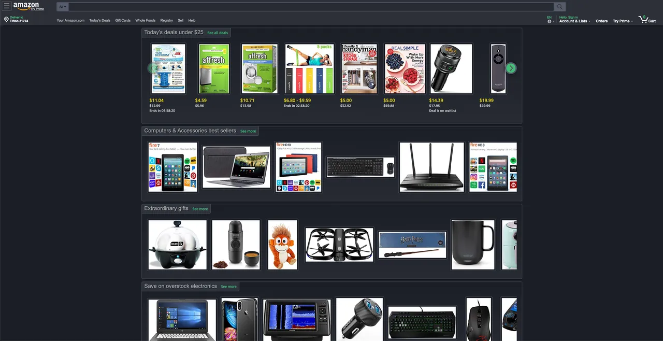The width and height of the screenshot is (663, 341).
Task: Open the affresh value pack product
Action: (x=260, y=68)
